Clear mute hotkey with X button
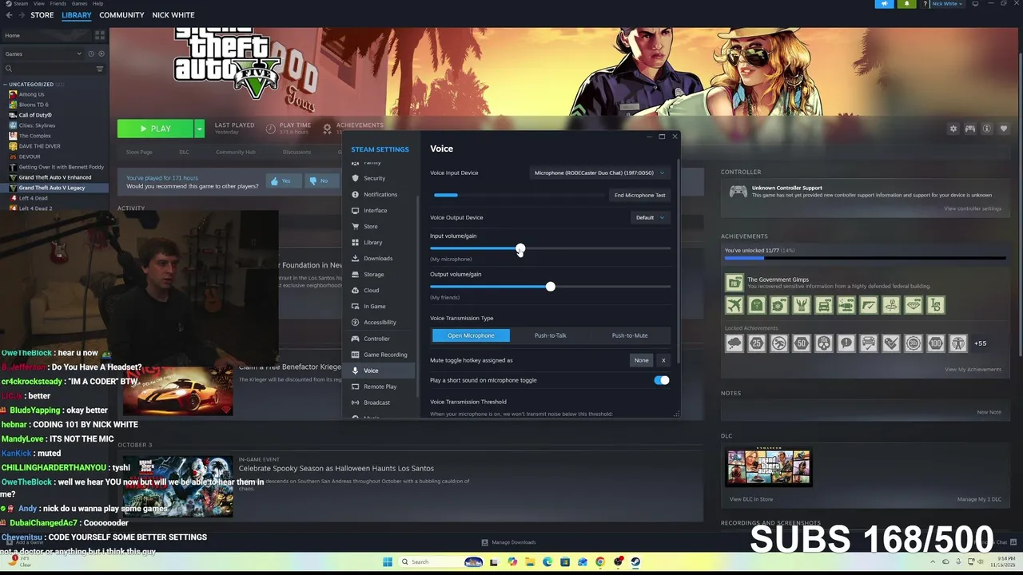 point(663,360)
